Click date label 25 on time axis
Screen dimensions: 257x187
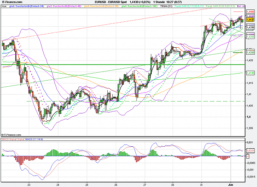point(87,185)
